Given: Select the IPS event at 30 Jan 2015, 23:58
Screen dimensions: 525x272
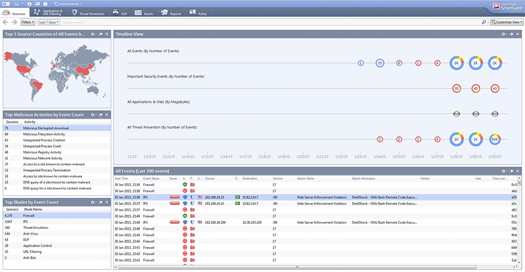Looking at the screenshot, I should [315, 197].
